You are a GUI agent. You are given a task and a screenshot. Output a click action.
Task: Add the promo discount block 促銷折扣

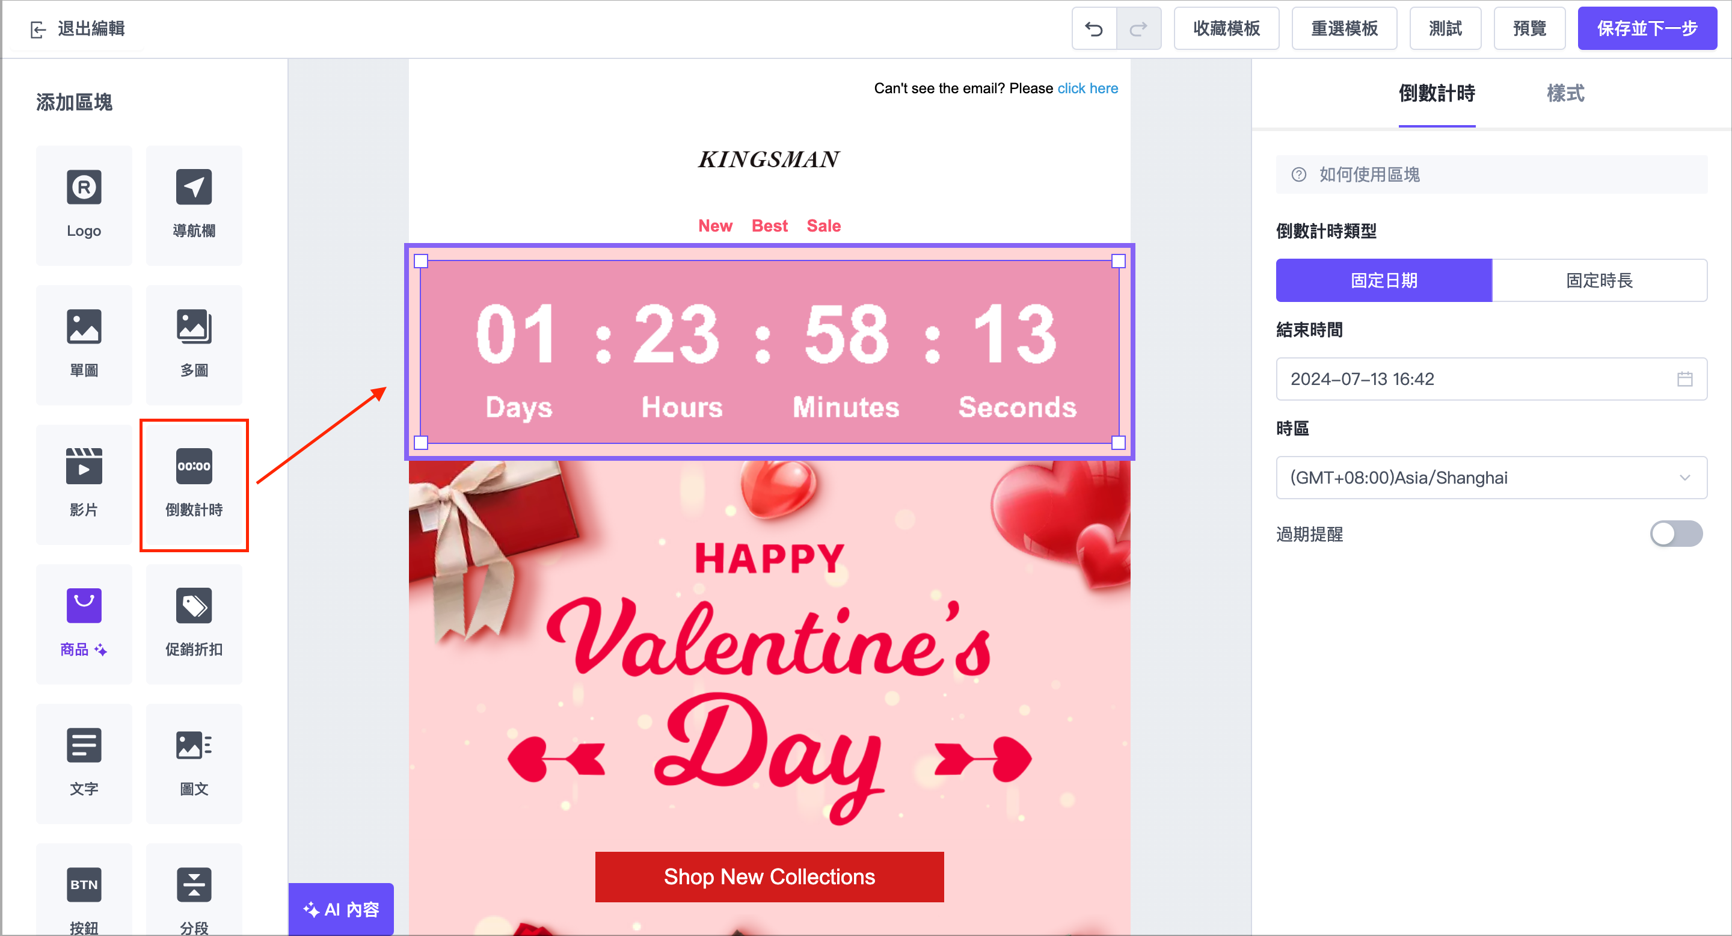coord(194,623)
